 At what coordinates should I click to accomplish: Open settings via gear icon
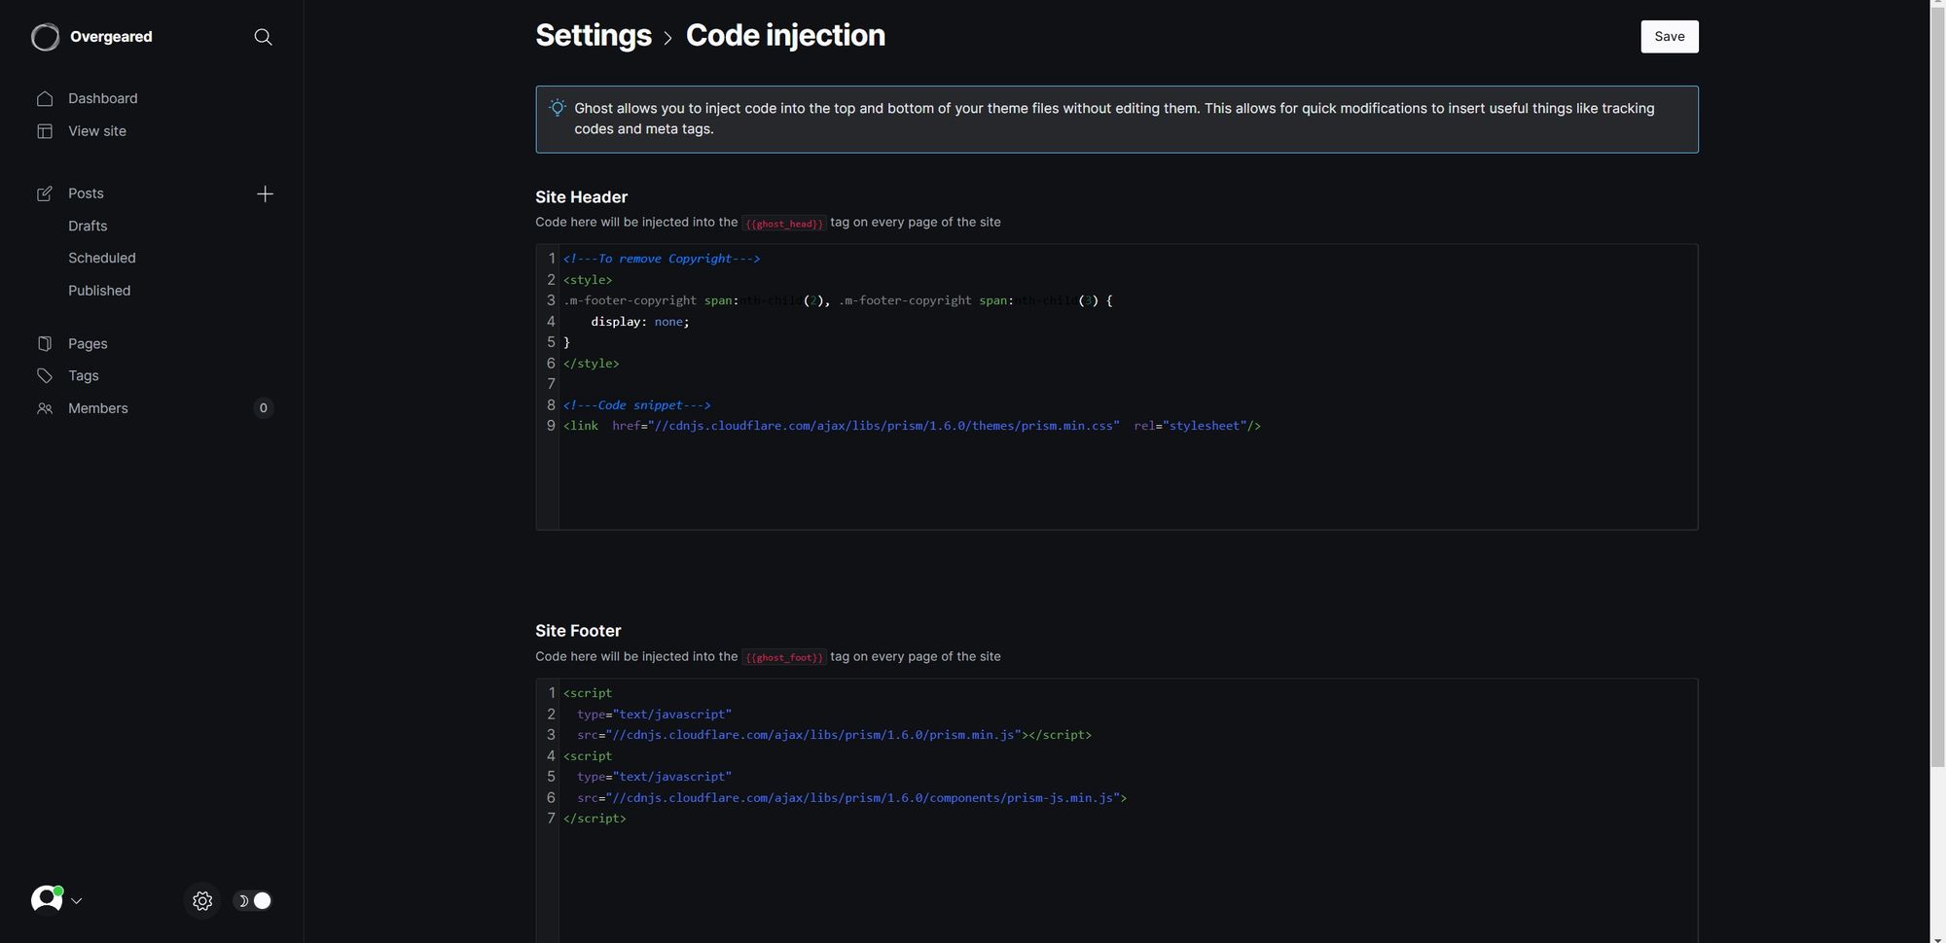point(202,901)
